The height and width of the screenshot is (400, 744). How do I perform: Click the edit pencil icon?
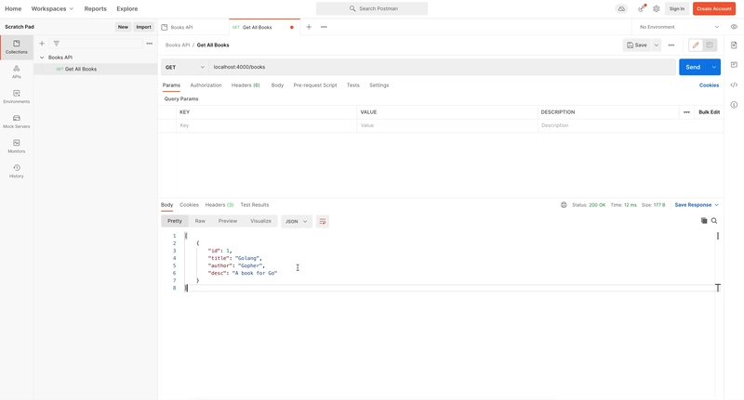tap(696, 45)
